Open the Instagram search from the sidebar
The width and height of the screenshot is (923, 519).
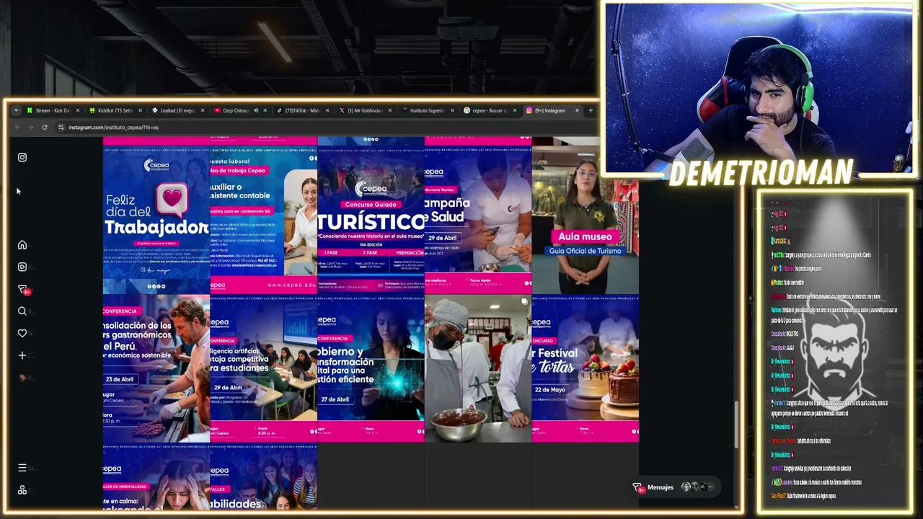tap(22, 311)
